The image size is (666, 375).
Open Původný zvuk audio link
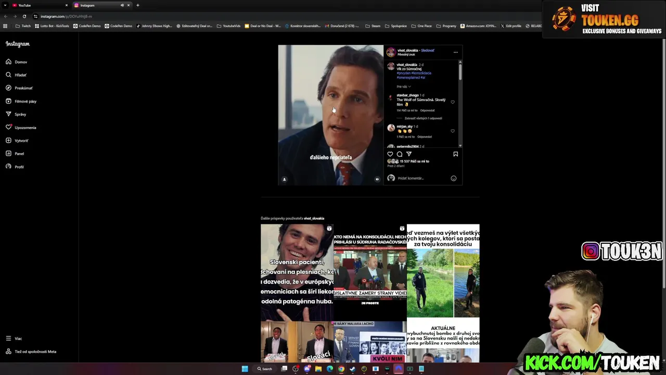click(x=406, y=54)
